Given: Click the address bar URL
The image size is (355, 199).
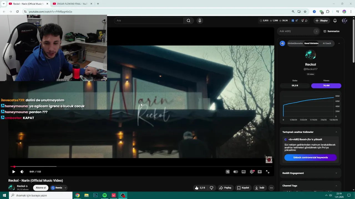Looking at the screenshot, I should [50, 12].
